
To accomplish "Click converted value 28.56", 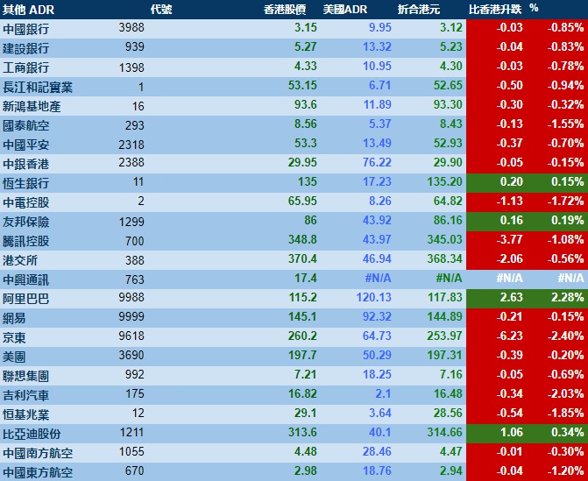I will click(448, 414).
